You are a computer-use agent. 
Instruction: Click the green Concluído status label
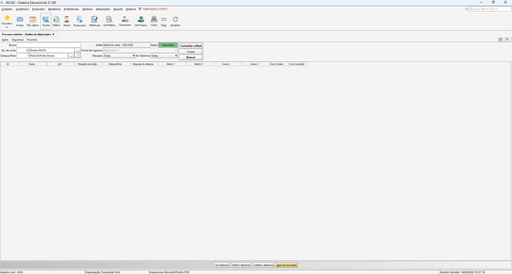click(168, 45)
